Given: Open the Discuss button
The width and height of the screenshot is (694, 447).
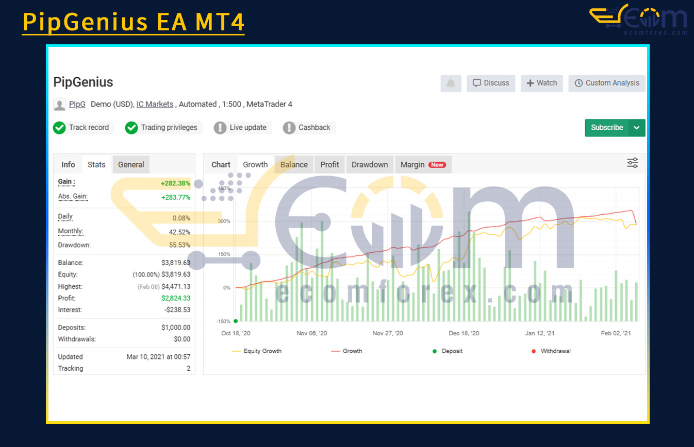Looking at the screenshot, I should [x=491, y=83].
